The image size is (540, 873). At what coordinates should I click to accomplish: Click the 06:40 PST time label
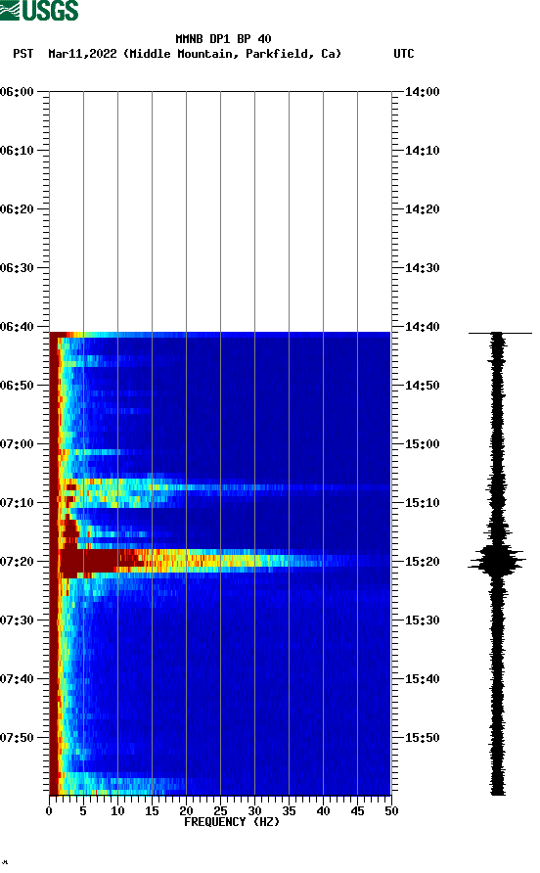coord(18,327)
